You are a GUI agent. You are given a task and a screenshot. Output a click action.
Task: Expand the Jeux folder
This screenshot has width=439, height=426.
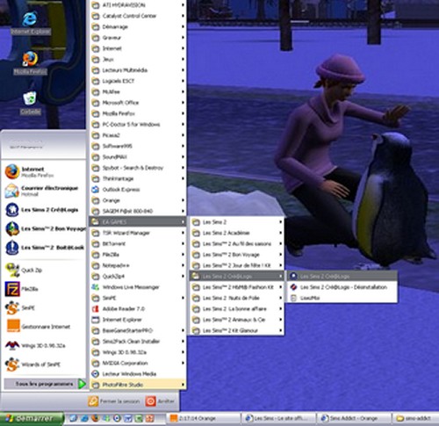(138, 59)
